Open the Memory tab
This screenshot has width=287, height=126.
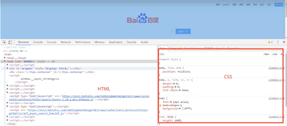tap(100, 42)
